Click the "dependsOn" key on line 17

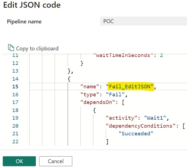tap(98, 102)
